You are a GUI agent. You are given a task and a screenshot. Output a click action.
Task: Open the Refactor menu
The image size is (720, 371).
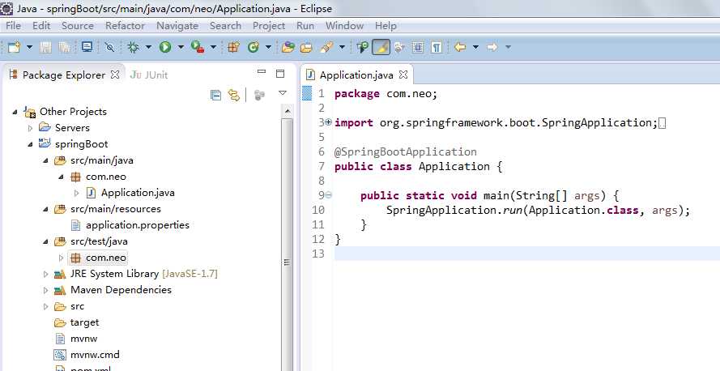(x=125, y=26)
